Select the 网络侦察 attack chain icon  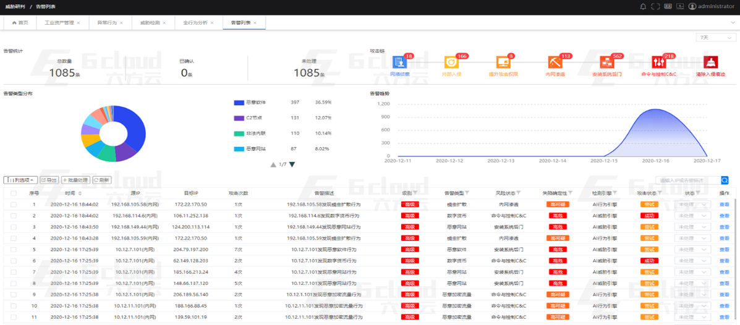coord(399,62)
